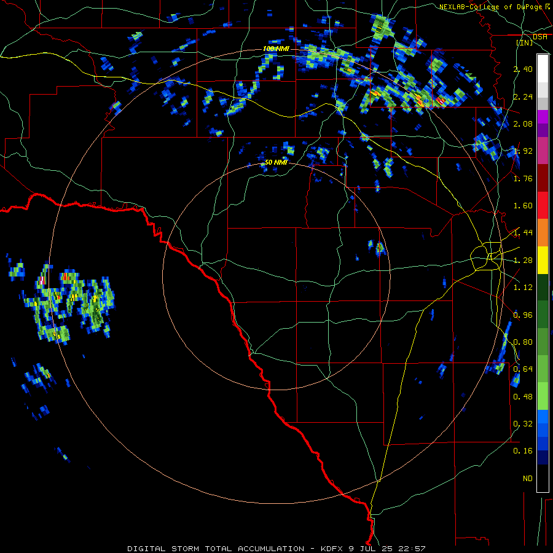Click the 0.16 legend value
Screen dimensions: 553x553
click(523, 451)
